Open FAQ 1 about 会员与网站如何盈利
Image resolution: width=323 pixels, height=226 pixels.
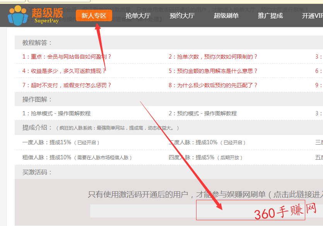point(67,57)
